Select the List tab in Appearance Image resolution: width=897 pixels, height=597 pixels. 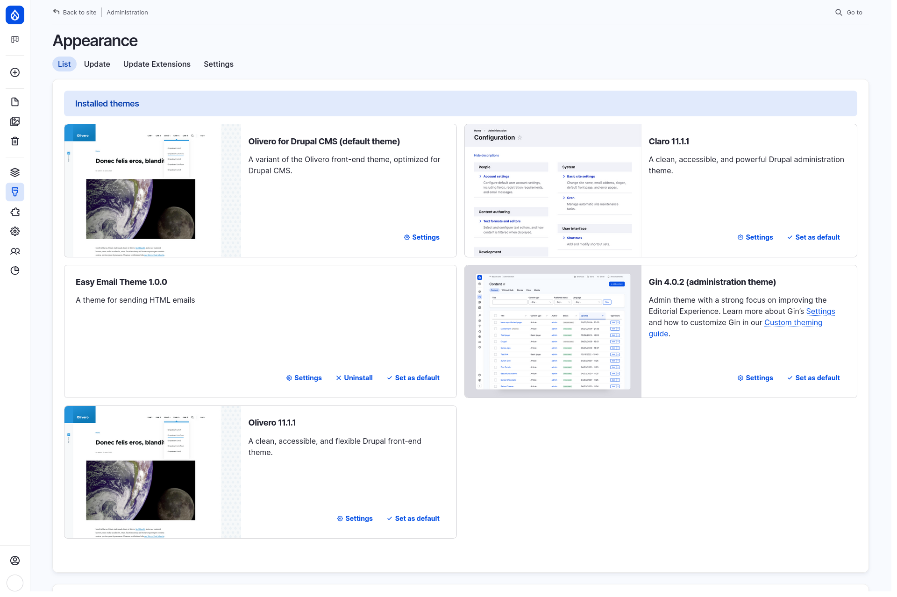click(64, 64)
